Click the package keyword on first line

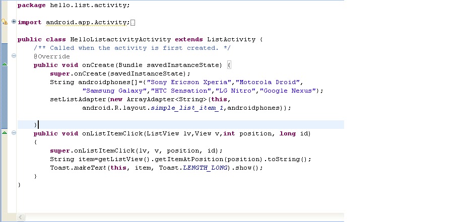coord(31,6)
